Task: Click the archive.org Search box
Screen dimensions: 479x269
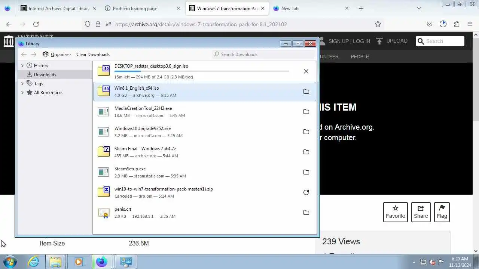Action: (x=440, y=41)
